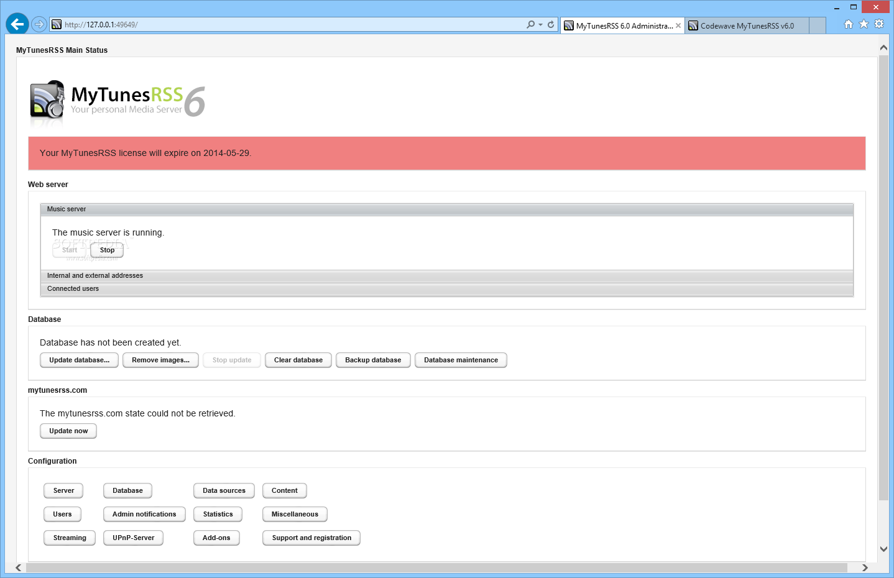This screenshot has height=578, width=894.
Task: Open address bar autocomplete dropdown arrow
Action: 540,25
